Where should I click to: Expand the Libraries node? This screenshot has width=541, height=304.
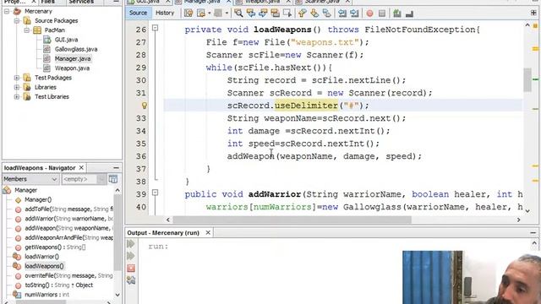pyautogui.click(x=17, y=87)
